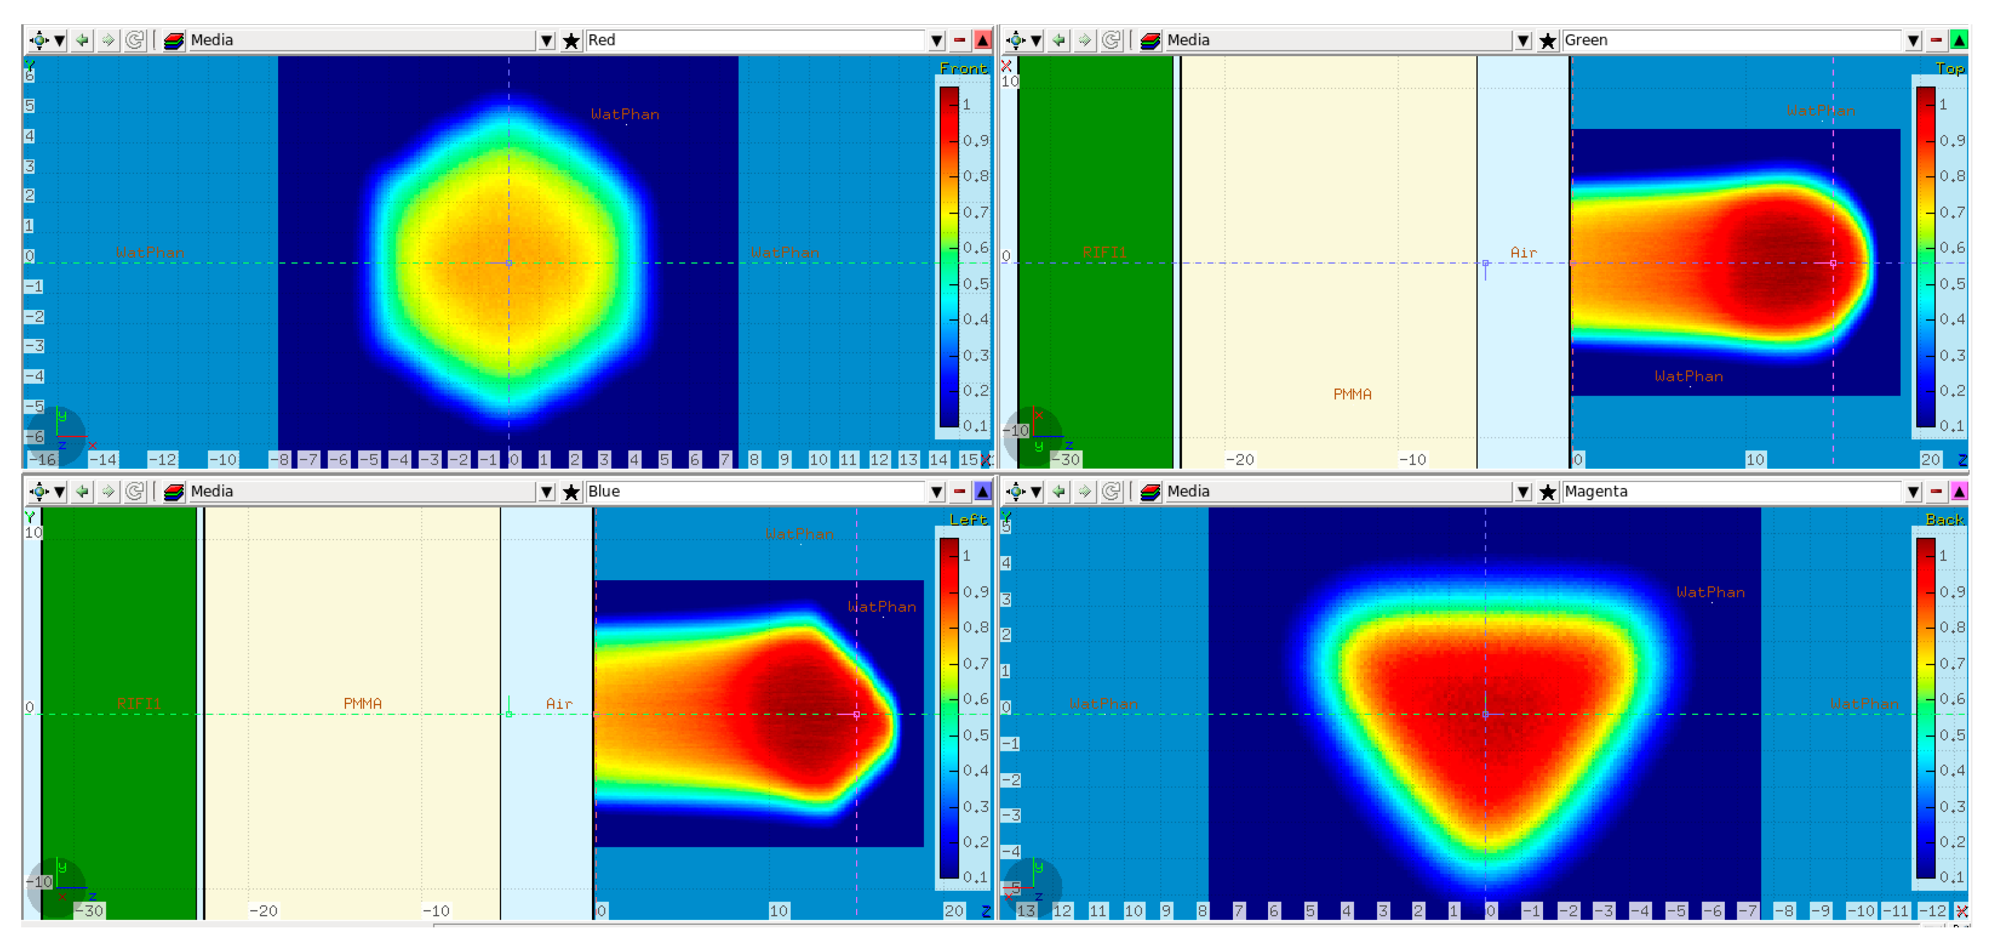Click the PMMA region label in Green viewport
Screen dimensions: 1989x948
[1352, 394]
